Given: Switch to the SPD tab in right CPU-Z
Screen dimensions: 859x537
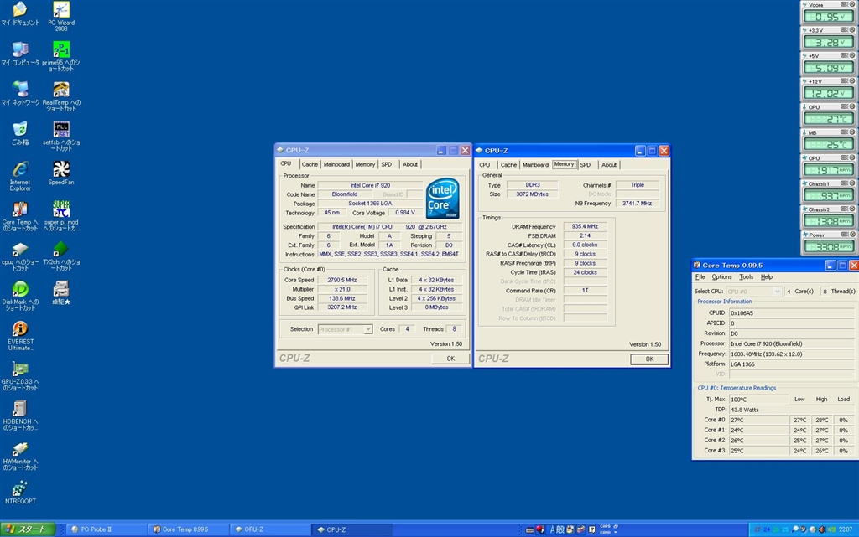Looking at the screenshot, I should (x=585, y=164).
